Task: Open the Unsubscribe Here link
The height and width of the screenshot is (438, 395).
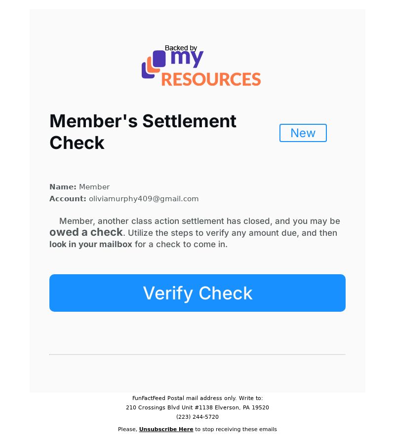Action: point(166,429)
